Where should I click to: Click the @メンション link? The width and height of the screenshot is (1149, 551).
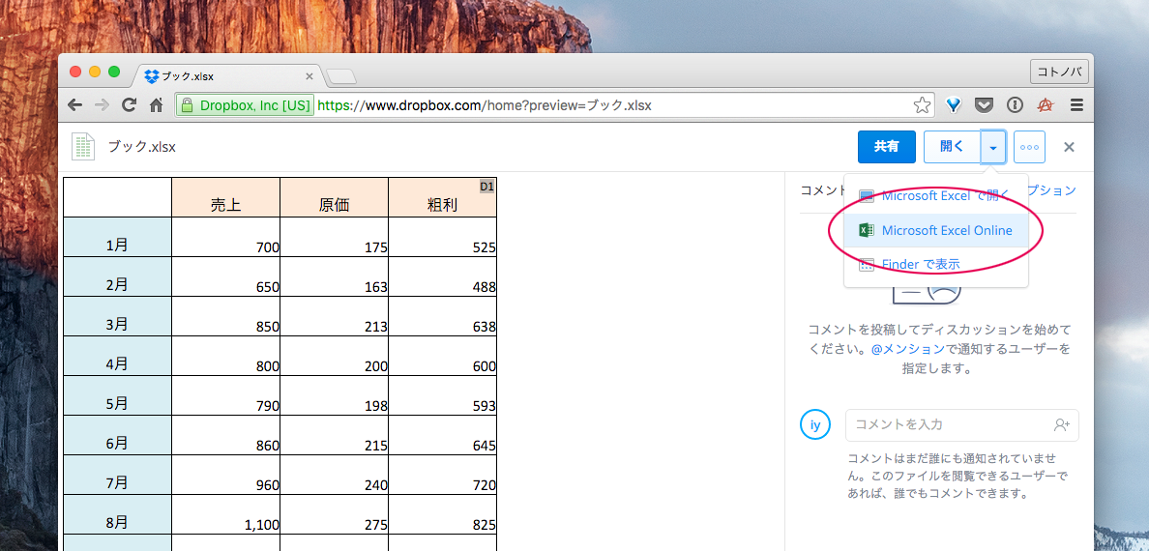(908, 349)
